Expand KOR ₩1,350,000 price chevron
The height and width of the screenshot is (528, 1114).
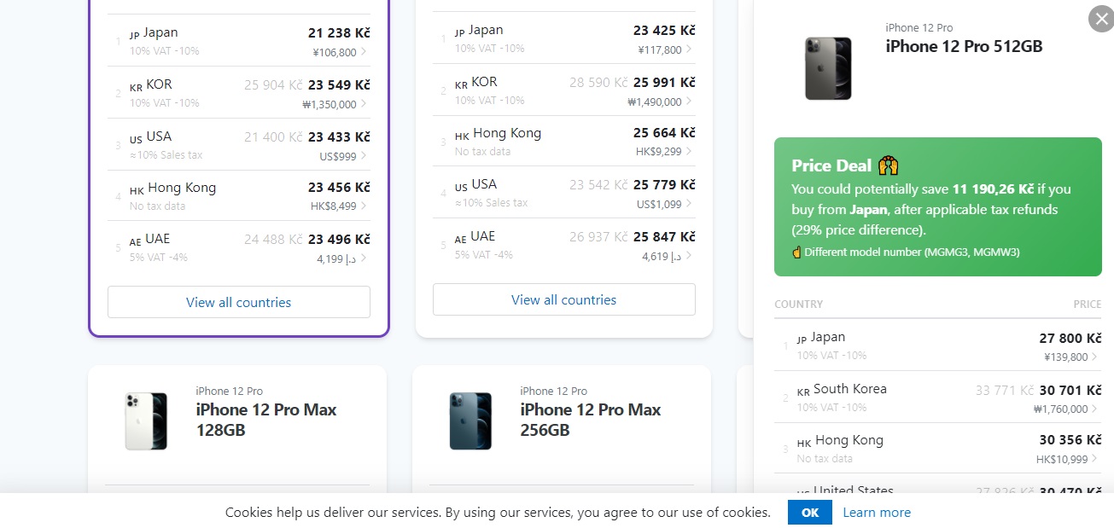(365, 104)
